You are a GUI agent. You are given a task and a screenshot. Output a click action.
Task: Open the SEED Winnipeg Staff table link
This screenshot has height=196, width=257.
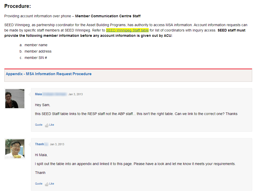tap(127, 30)
